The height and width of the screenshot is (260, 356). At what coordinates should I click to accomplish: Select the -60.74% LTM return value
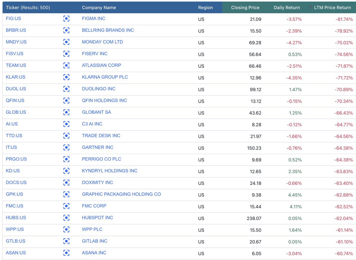[x=344, y=254]
